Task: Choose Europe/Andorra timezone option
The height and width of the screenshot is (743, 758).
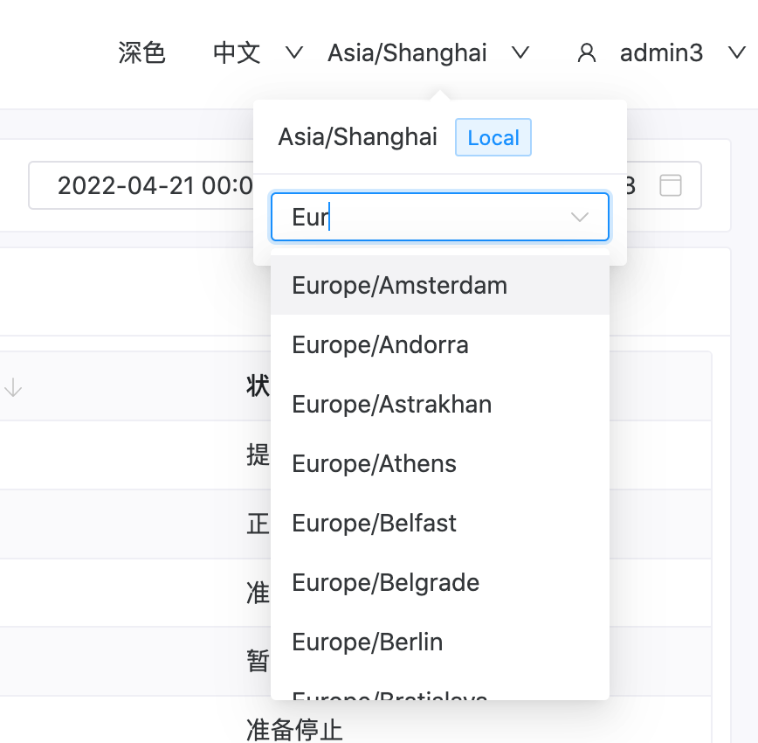Action: click(380, 345)
